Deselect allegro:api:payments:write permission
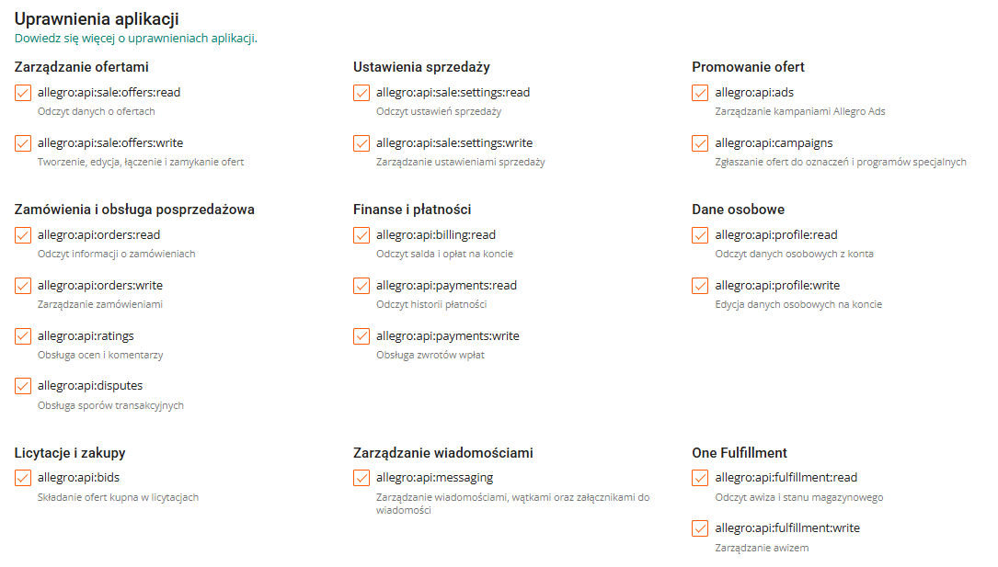 (x=361, y=336)
